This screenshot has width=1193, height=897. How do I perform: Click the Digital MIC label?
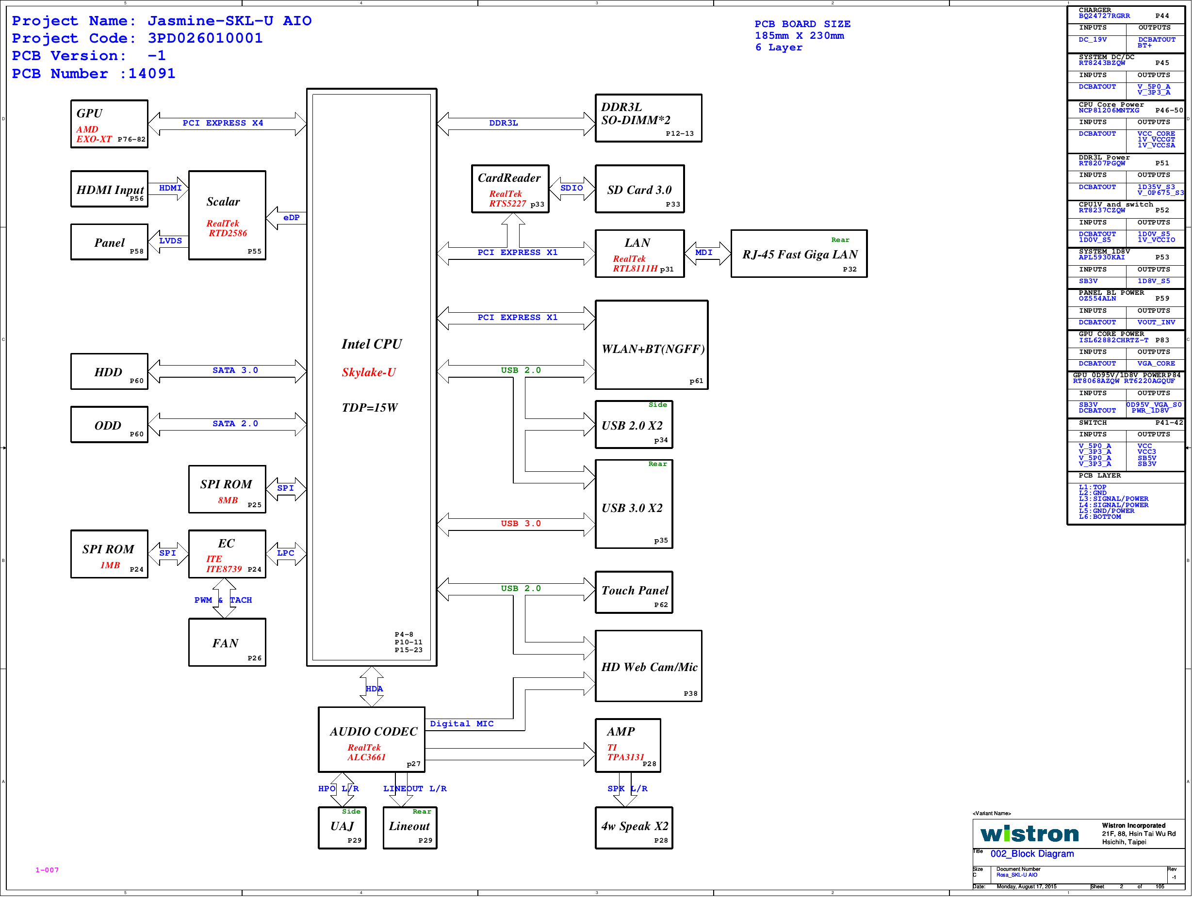[462, 724]
